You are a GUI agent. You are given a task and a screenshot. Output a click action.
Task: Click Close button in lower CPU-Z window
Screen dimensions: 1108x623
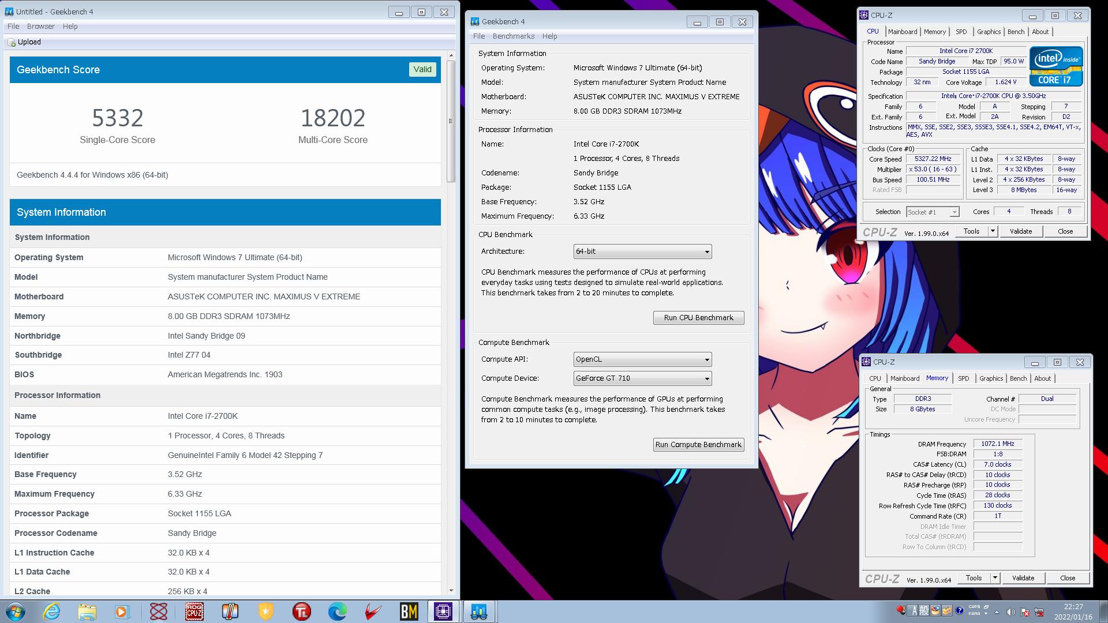point(1068,578)
